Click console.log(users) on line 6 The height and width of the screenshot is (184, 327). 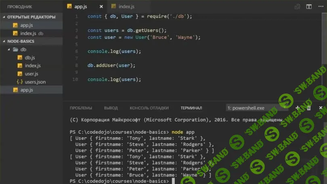(114, 51)
